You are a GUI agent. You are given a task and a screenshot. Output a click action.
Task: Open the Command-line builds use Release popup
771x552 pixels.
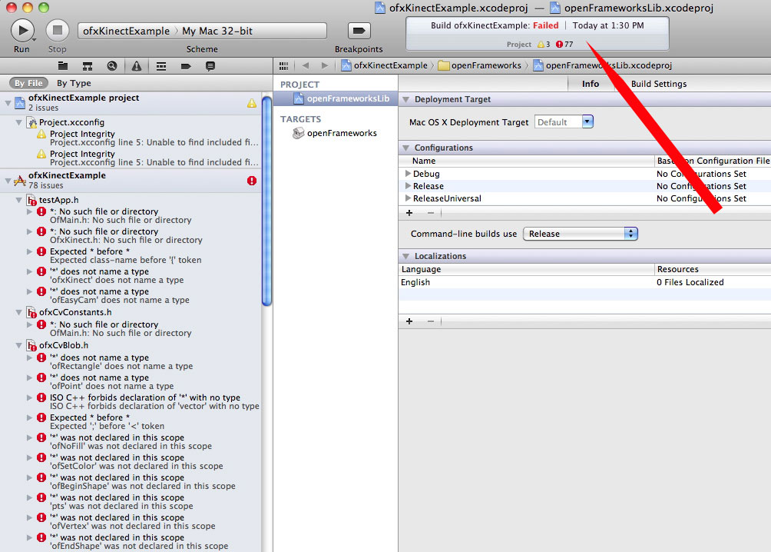tap(581, 234)
